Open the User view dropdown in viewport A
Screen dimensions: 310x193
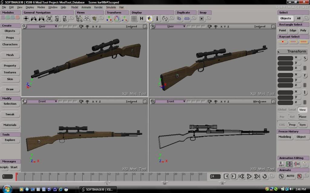click(x=42, y=27)
